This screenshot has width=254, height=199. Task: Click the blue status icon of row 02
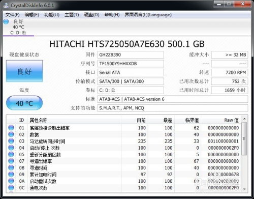point(11,134)
